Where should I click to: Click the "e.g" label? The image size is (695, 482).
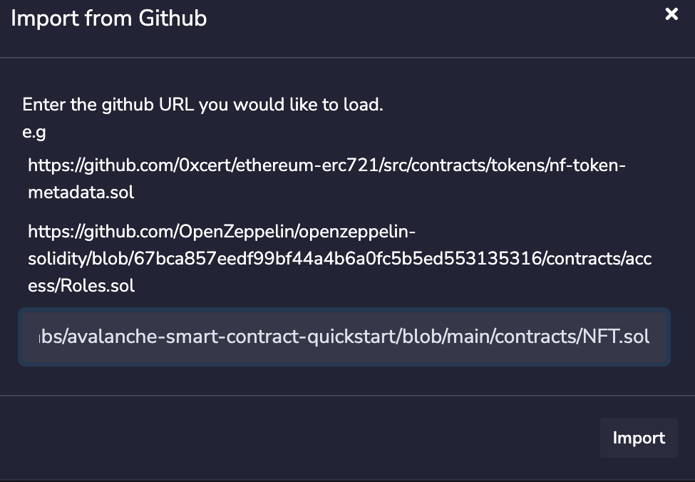pyautogui.click(x=34, y=132)
